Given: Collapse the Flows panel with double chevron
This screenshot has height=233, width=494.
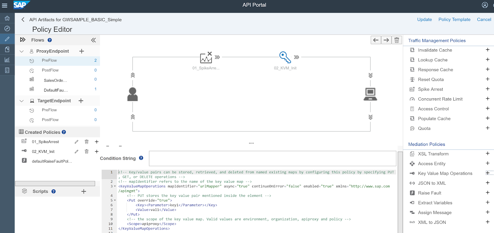Looking at the screenshot, I should 94,40.
